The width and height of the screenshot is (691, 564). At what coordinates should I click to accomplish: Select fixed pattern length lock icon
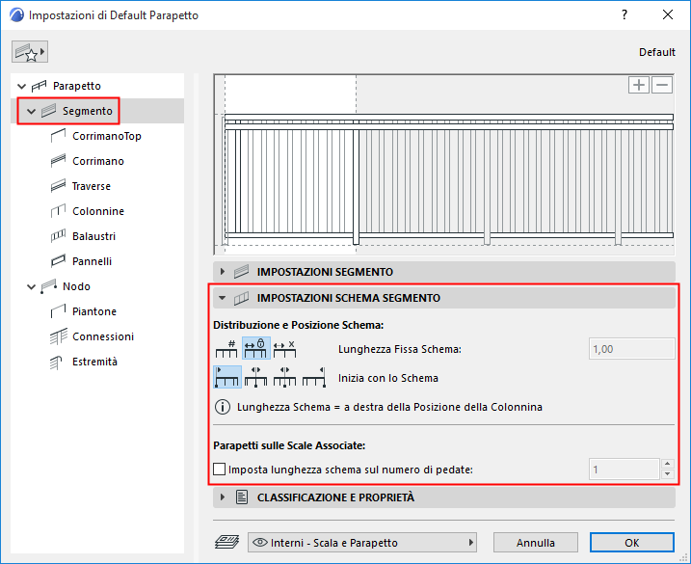(x=255, y=349)
